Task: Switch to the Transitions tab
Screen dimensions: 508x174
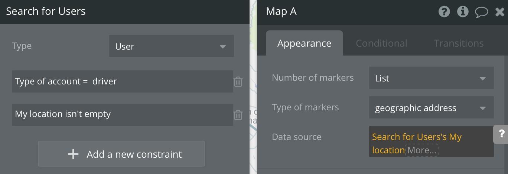Action: point(459,43)
